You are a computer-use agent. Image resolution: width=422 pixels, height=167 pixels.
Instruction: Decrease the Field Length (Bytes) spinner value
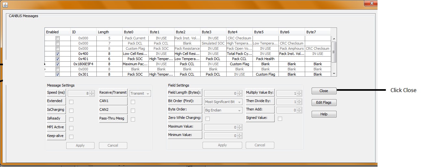[240, 95]
